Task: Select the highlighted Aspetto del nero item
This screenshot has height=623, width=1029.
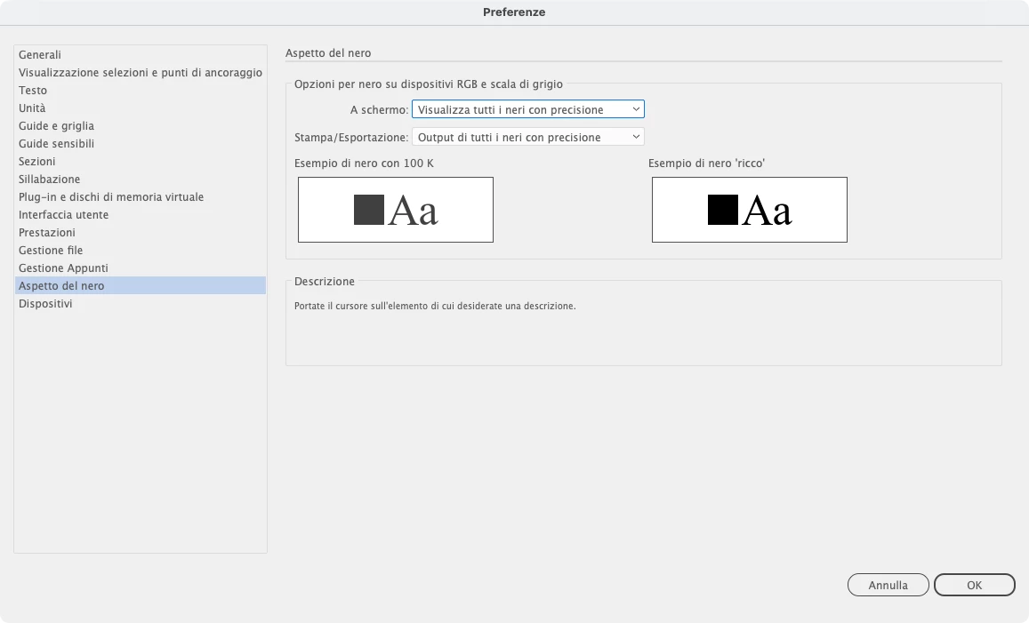Action: [x=140, y=285]
